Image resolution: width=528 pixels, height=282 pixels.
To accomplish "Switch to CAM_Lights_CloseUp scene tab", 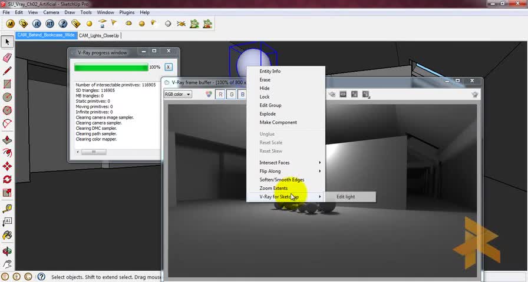I will point(99,36).
